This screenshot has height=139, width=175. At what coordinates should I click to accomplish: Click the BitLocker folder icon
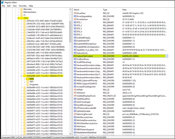(21, 9)
